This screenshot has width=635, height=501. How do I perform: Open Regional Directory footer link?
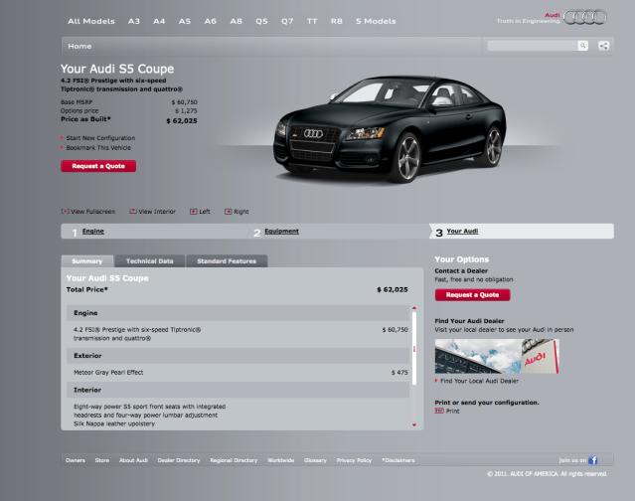pos(234,460)
